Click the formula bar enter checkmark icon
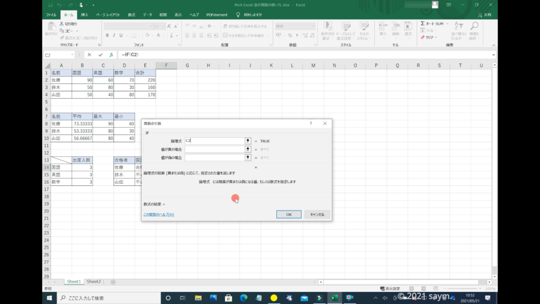This screenshot has width=540, height=304. (x=100, y=55)
